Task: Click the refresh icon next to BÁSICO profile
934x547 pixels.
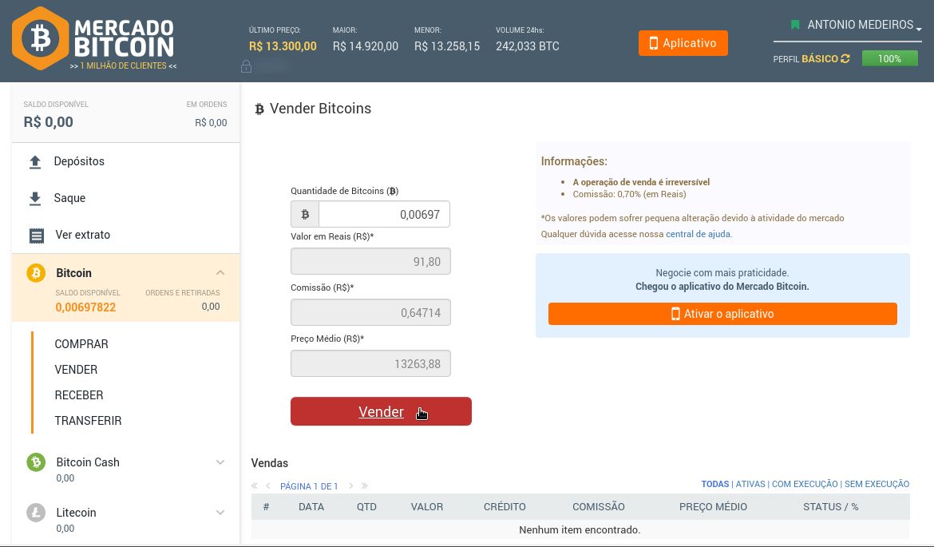Action: pyautogui.click(x=845, y=58)
